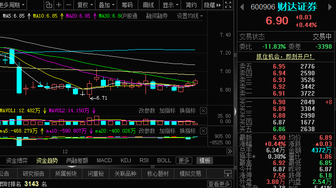Switch to the RSI indicator
This screenshot has height=188, width=336.
[x=144, y=160]
